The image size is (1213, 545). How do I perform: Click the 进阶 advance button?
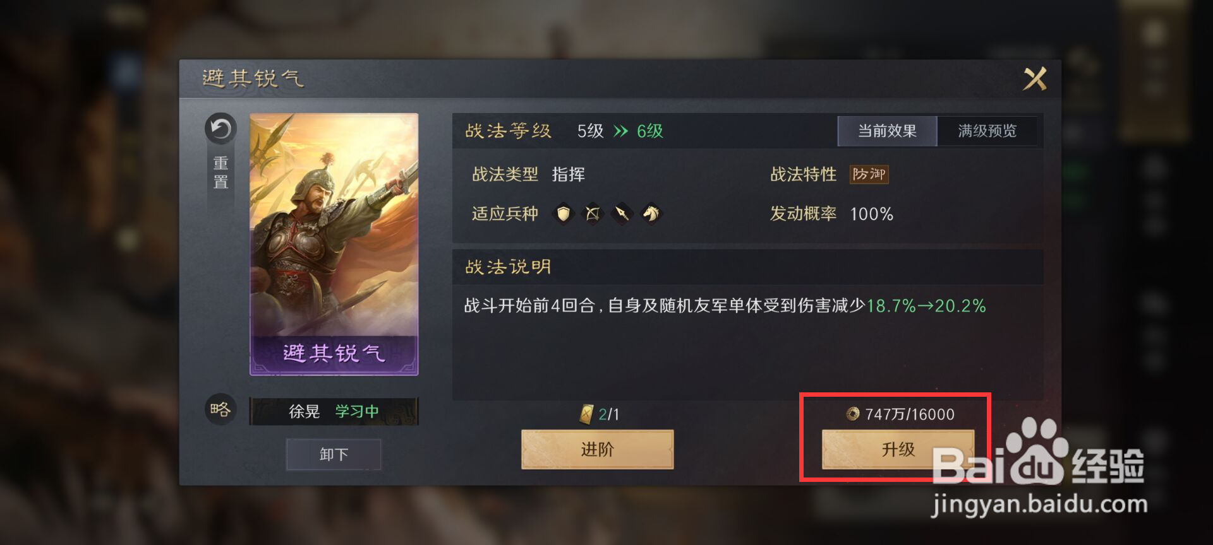pyautogui.click(x=597, y=449)
